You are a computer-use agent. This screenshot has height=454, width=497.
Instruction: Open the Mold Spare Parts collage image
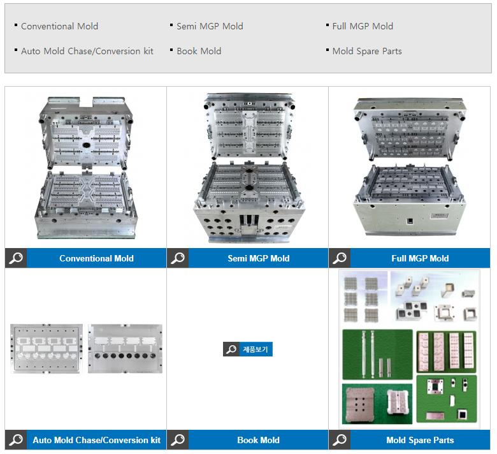click(x=409, y=348)
